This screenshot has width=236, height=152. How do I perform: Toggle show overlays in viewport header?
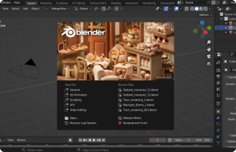pos(176,9)
